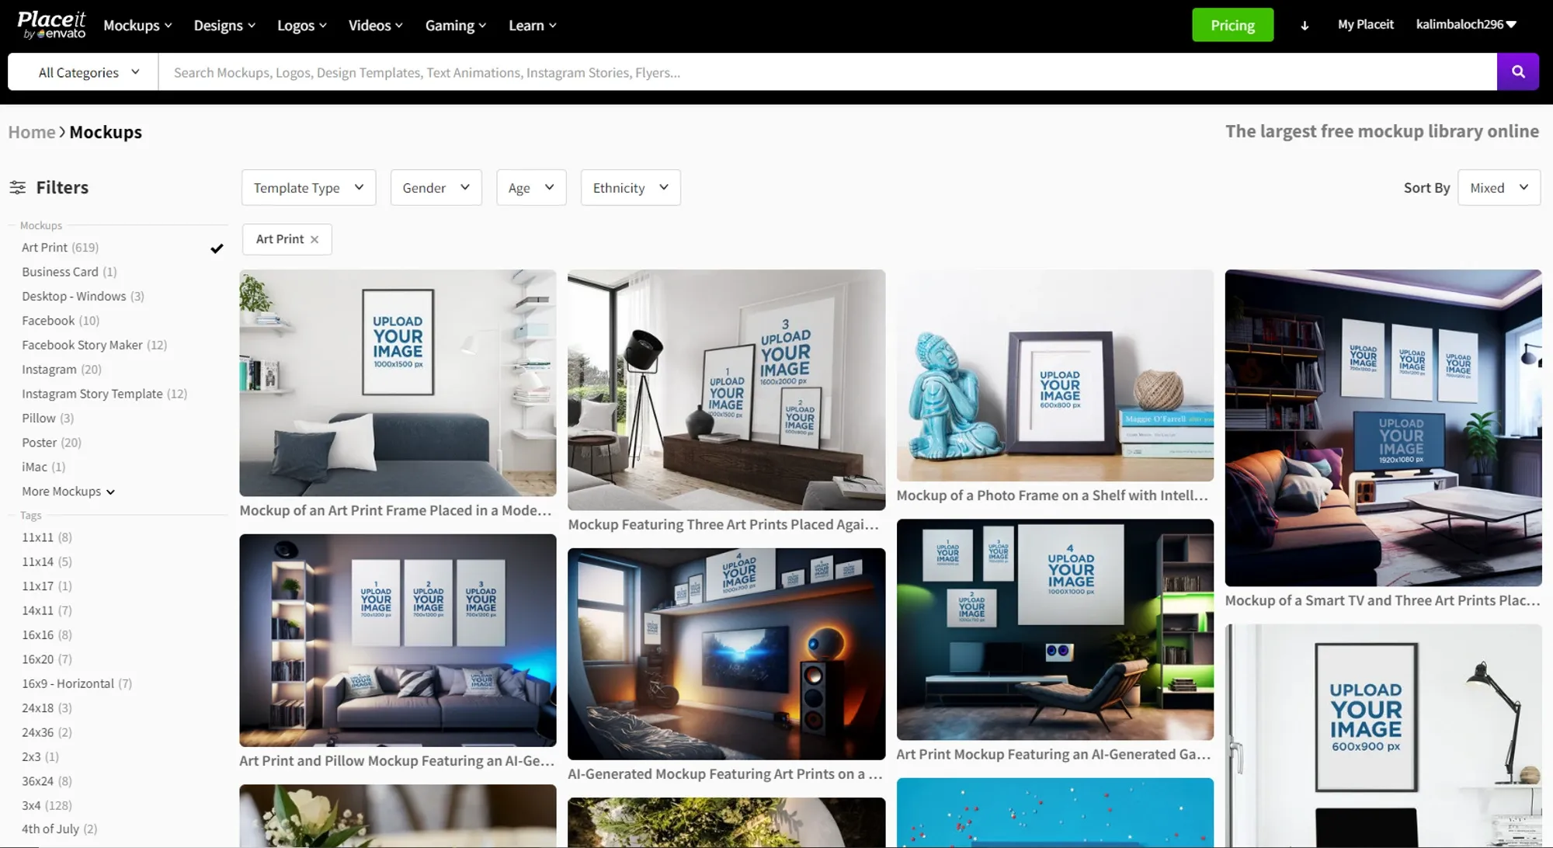Open Smart TV and three prints thumbnail
The height and width of the screenshot is (848, 1553).
coord(1383,428)
